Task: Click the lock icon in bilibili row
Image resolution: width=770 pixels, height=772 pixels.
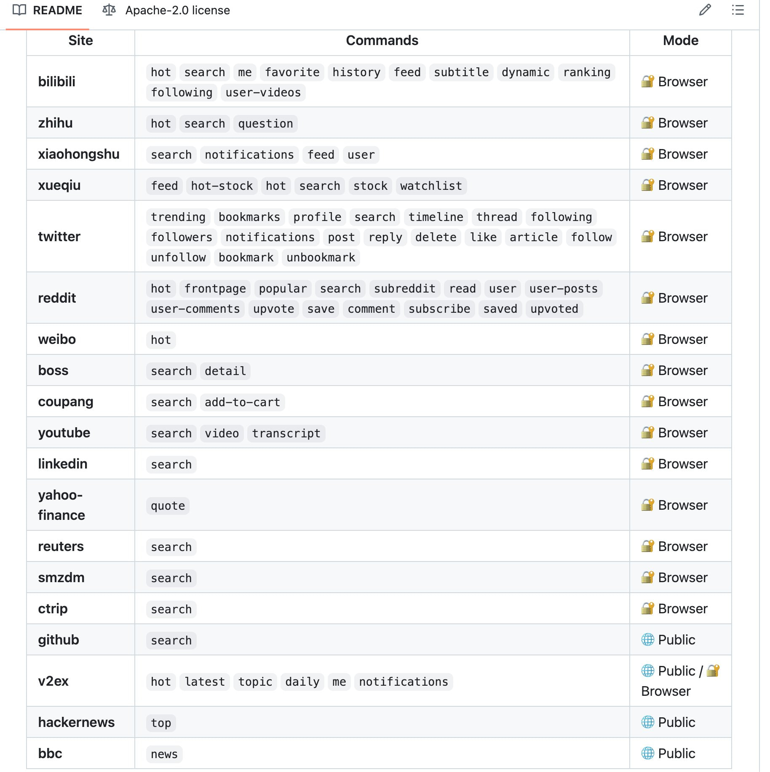Action: coord(647,81)
